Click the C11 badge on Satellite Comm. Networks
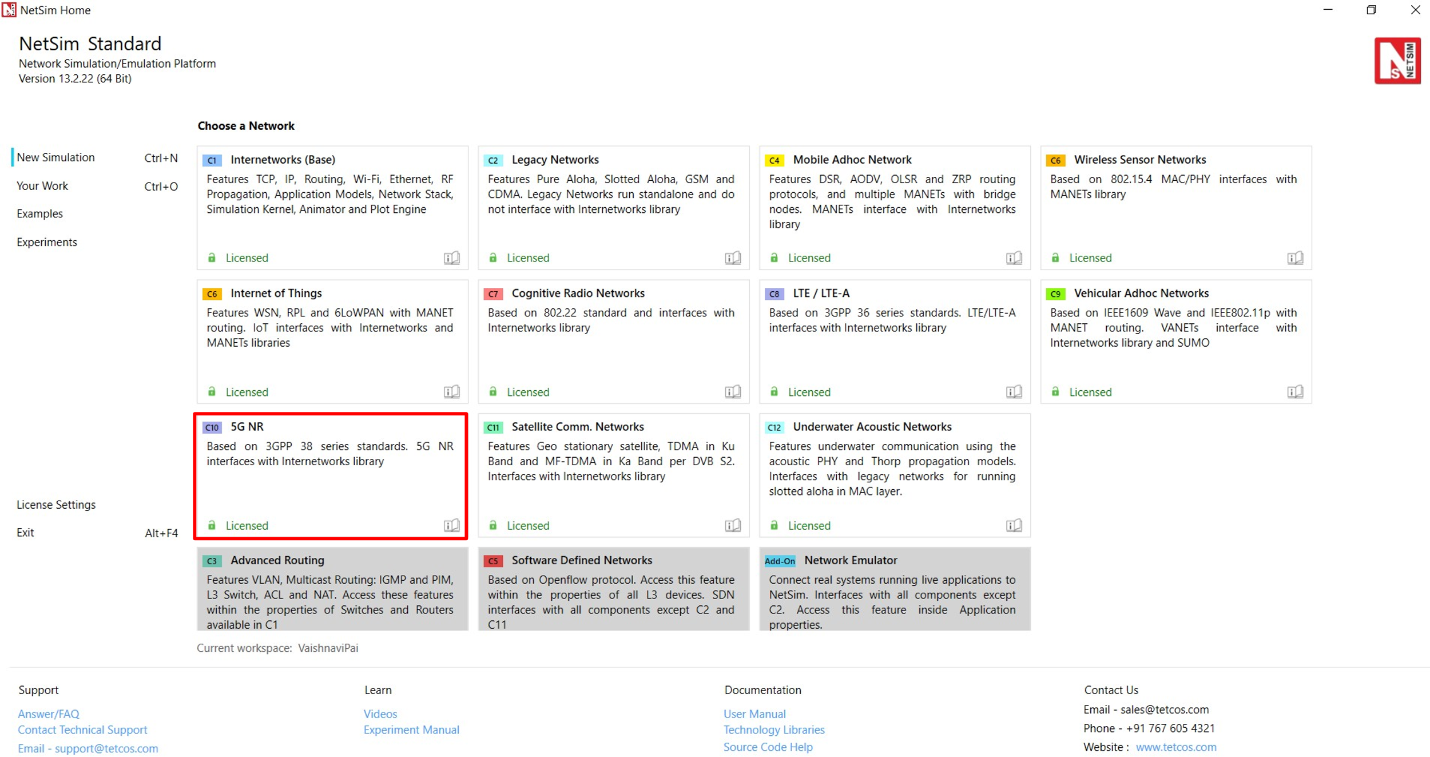The width and height of the screenshot is (1430, 757). [493, 427]
